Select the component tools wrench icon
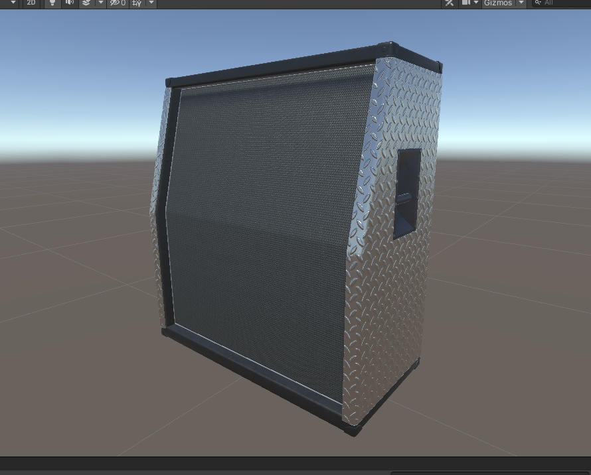Screen dimensions: 591x475 (449, 3)
